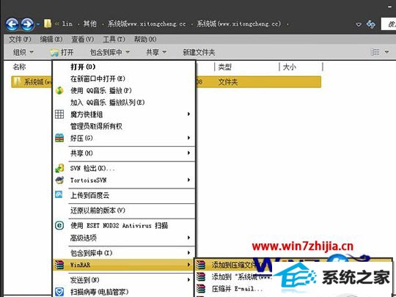Screen dimensions: 396x297
Task: Click the refresh icon at address bar end
Action: [x=371, y=24]
